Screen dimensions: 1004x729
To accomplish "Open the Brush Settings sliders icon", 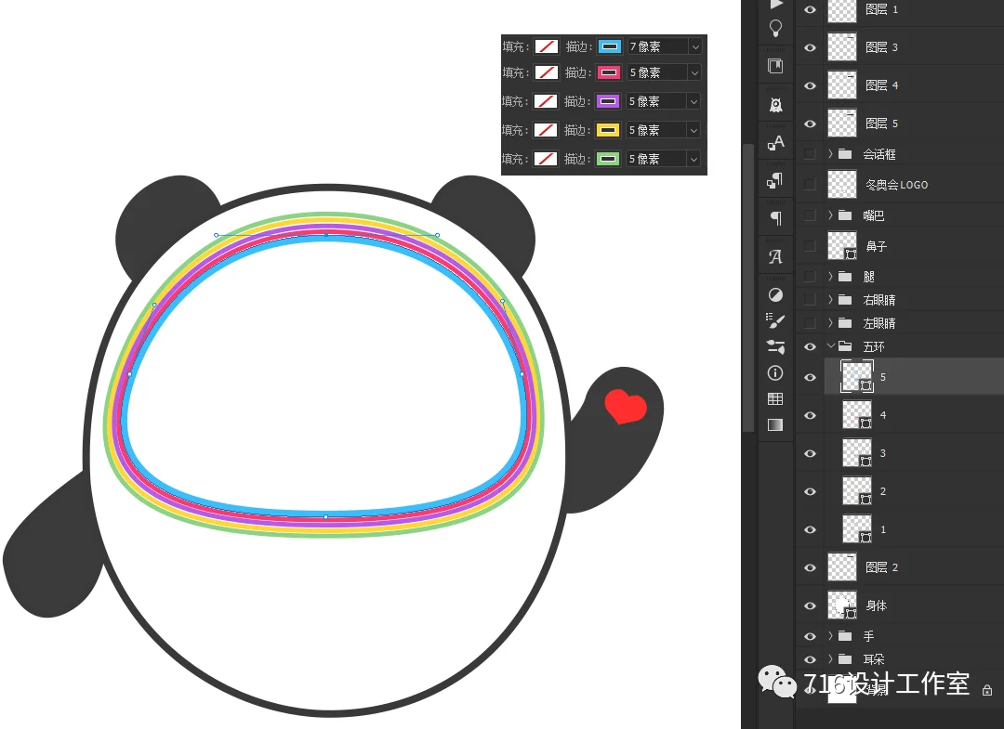I will 775,346.
